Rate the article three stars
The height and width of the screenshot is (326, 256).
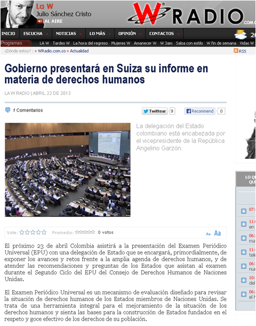pos(33,232)
